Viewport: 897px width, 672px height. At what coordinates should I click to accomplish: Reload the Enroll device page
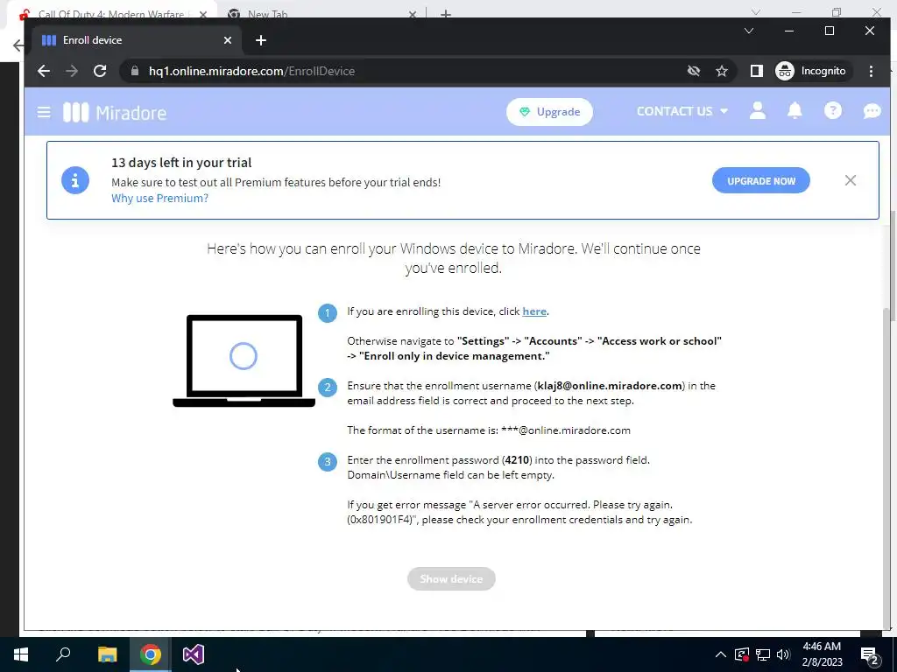[x=100, y=71]
